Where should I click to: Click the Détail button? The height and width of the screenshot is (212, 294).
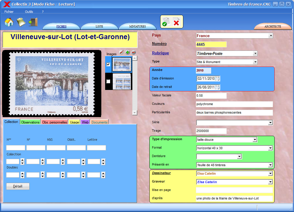click(18, 186)
